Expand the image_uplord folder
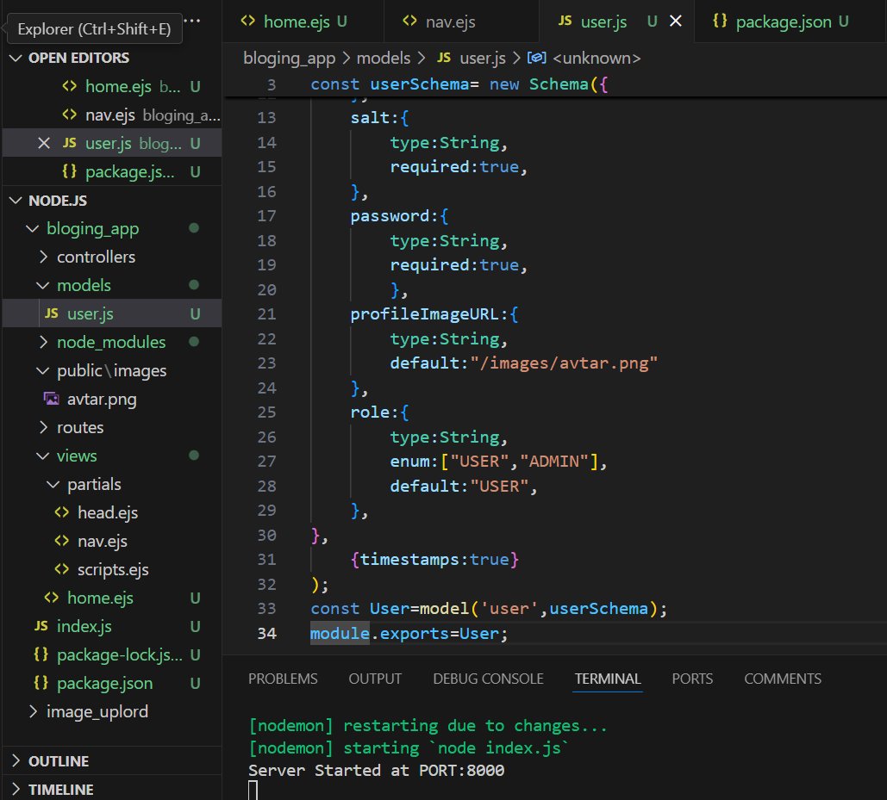This screenshot has width=887, height=800. pos(32,711)
